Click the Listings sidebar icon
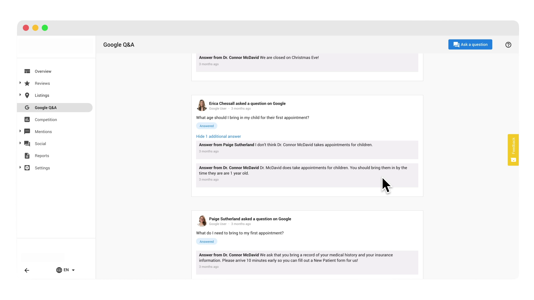This screenshot has height=300, width=534. click(x=27, y=95)
